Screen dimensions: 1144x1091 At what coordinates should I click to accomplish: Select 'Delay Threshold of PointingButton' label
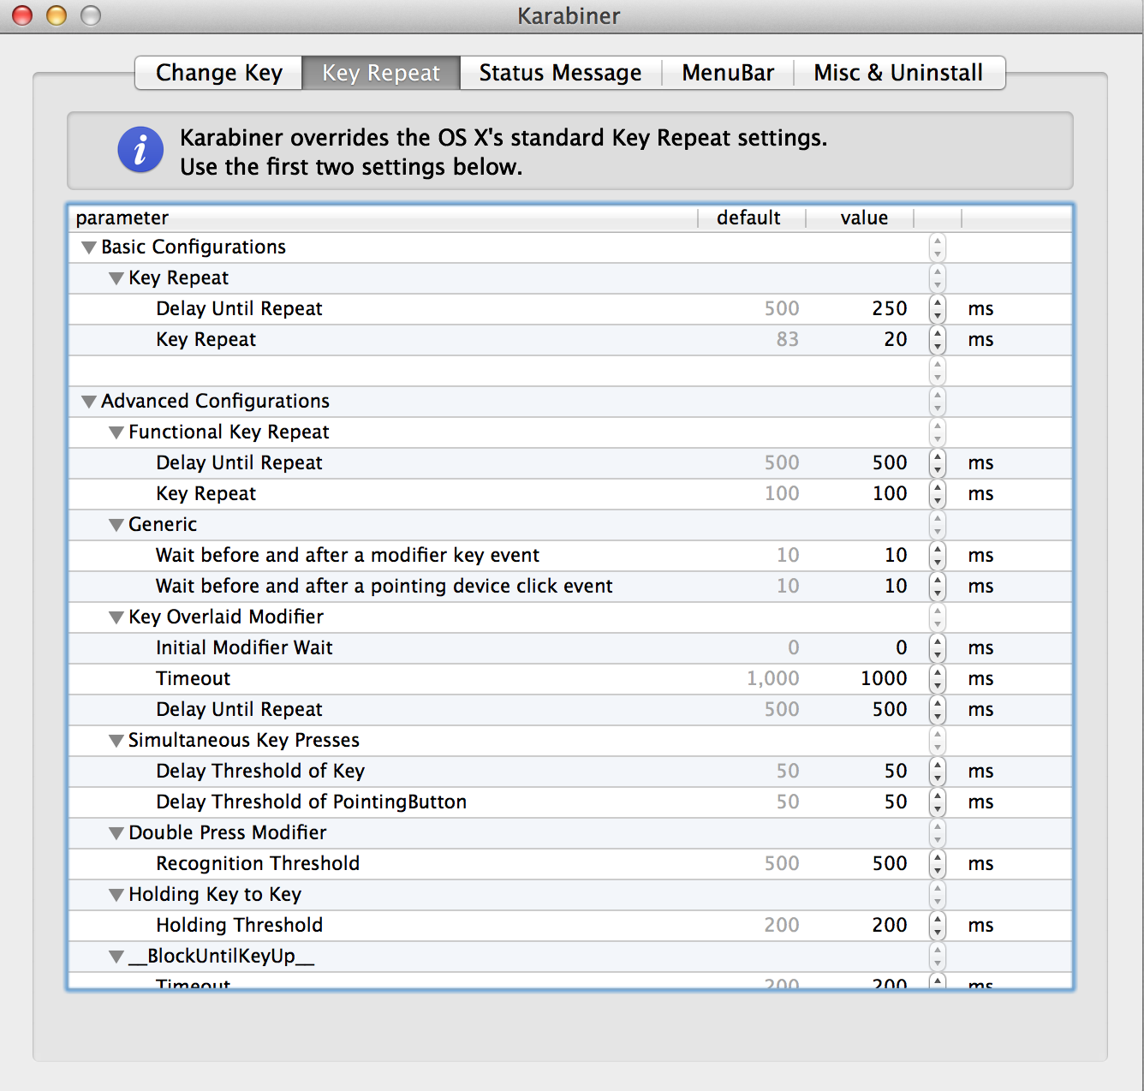click(312, 802)
